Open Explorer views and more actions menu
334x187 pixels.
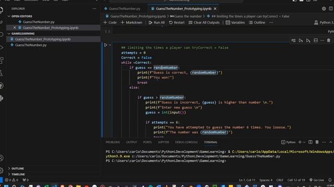click(94, 9)
